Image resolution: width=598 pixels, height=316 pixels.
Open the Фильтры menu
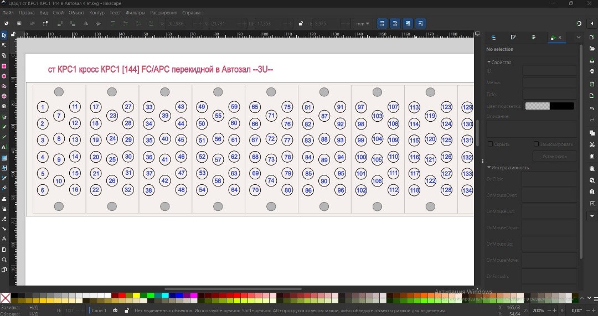(136, 13)
